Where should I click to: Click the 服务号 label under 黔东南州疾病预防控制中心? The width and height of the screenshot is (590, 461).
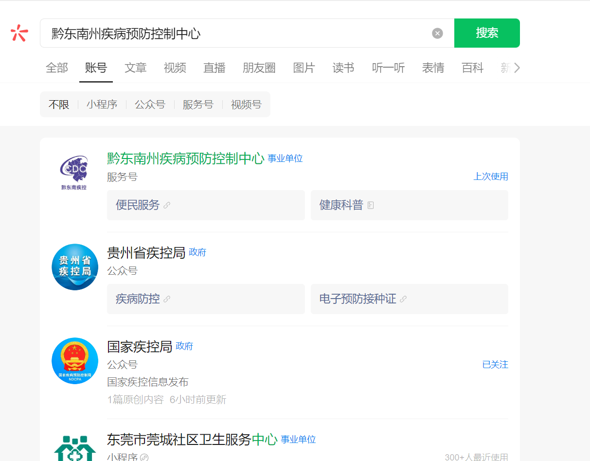122,177
